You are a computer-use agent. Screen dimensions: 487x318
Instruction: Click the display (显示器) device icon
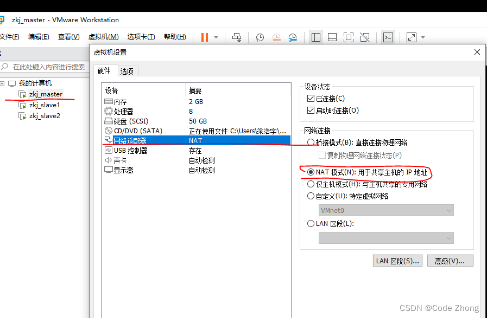pyautogui.click(x=109, y=170)
